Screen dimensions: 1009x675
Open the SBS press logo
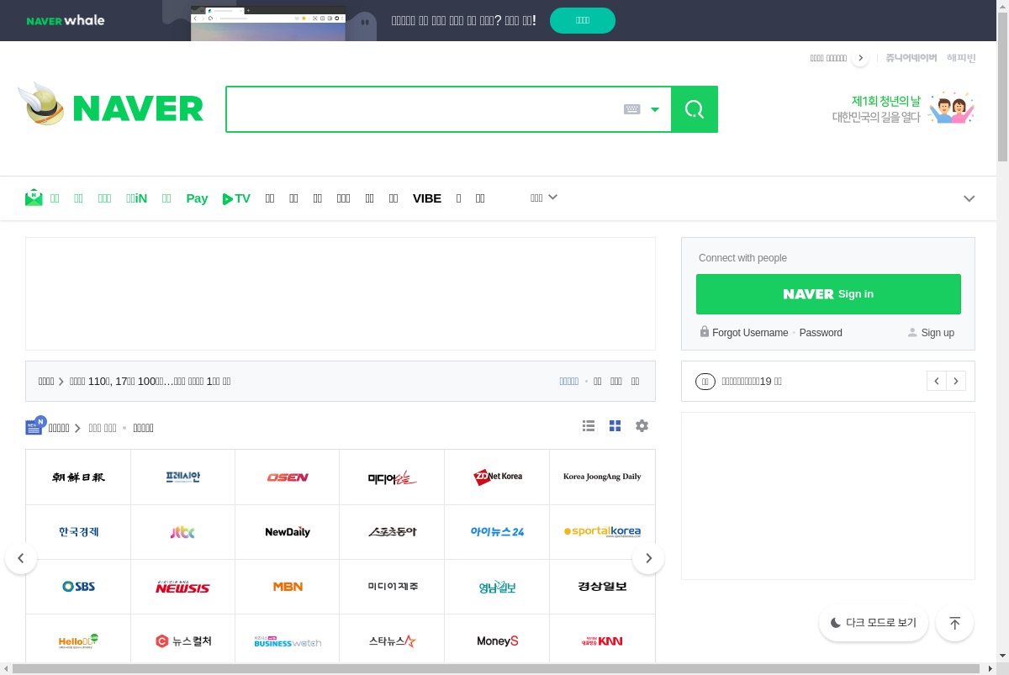click(x=78, y=587)
